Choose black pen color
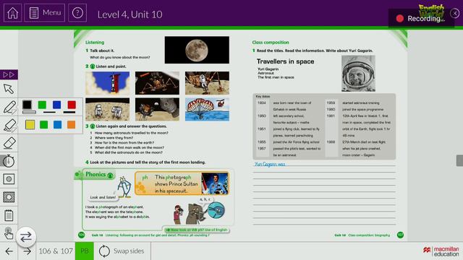Image resolution: width=463 pixels, height=260 pixels. [x=27, y=105]
